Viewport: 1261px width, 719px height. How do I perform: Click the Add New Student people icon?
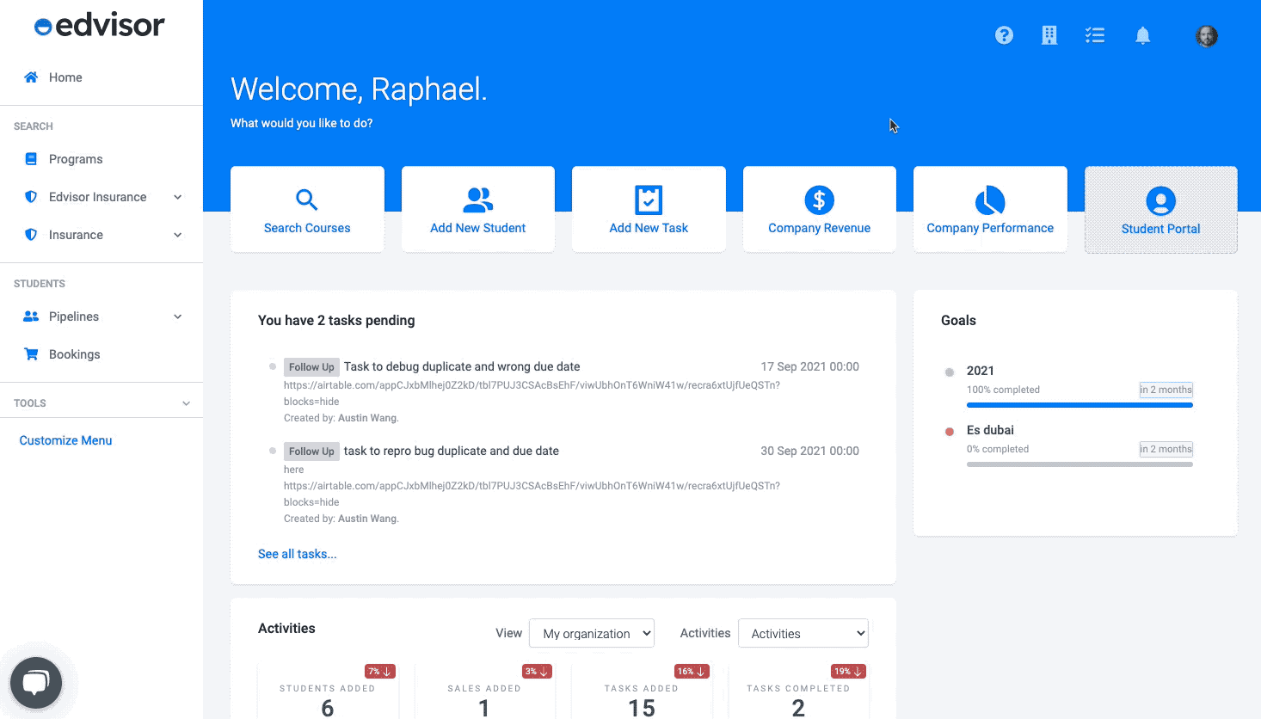tap(478, 200)
